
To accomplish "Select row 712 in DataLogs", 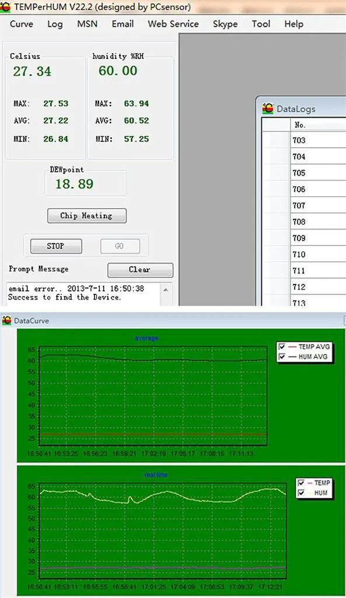I will (x=304, y=287).
